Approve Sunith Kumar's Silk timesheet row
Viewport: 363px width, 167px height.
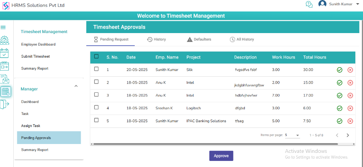click(340, 70)
